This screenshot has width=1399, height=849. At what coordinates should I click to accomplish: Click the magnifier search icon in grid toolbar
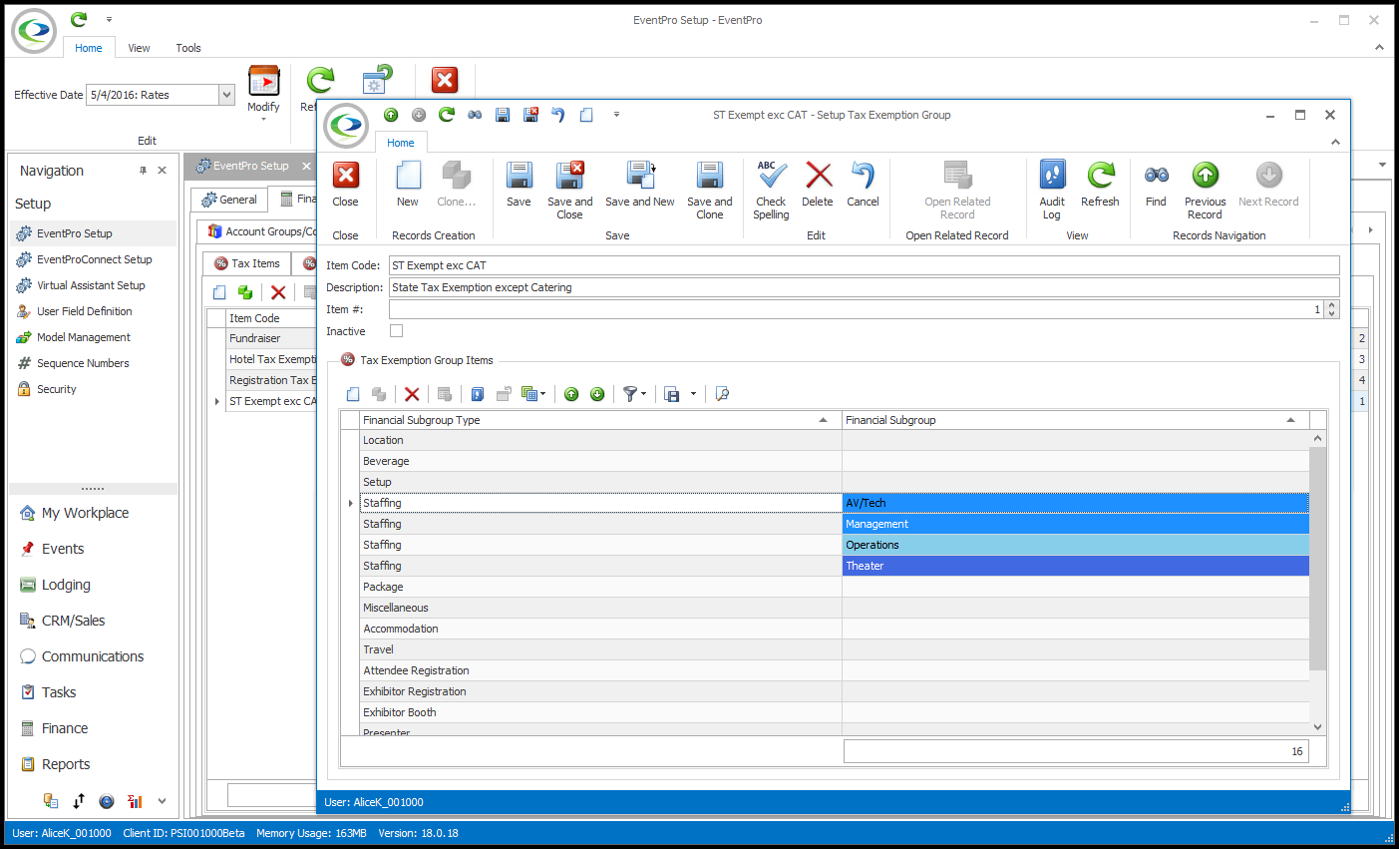(x=723, y=394)
